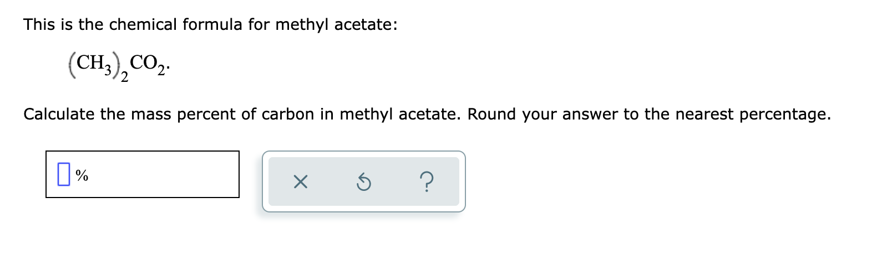892x270 pixels.
Task: Click the circular undo arrow icon
Action: [363, 181]
